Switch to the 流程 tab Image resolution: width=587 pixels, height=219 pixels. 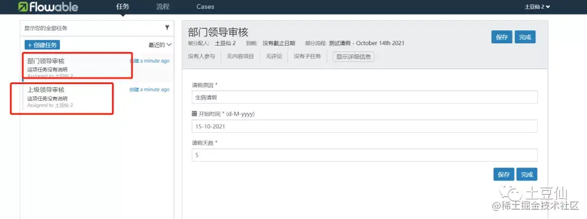(163, 7)
